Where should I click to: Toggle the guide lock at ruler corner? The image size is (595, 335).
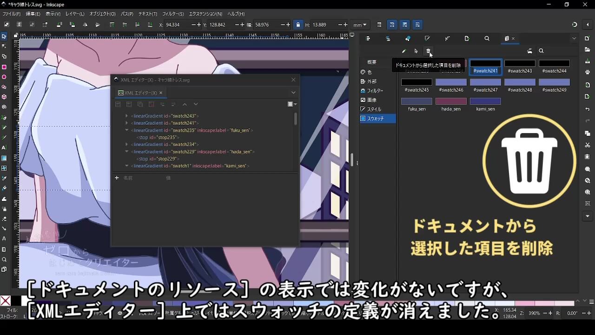[x=16, y=35]
